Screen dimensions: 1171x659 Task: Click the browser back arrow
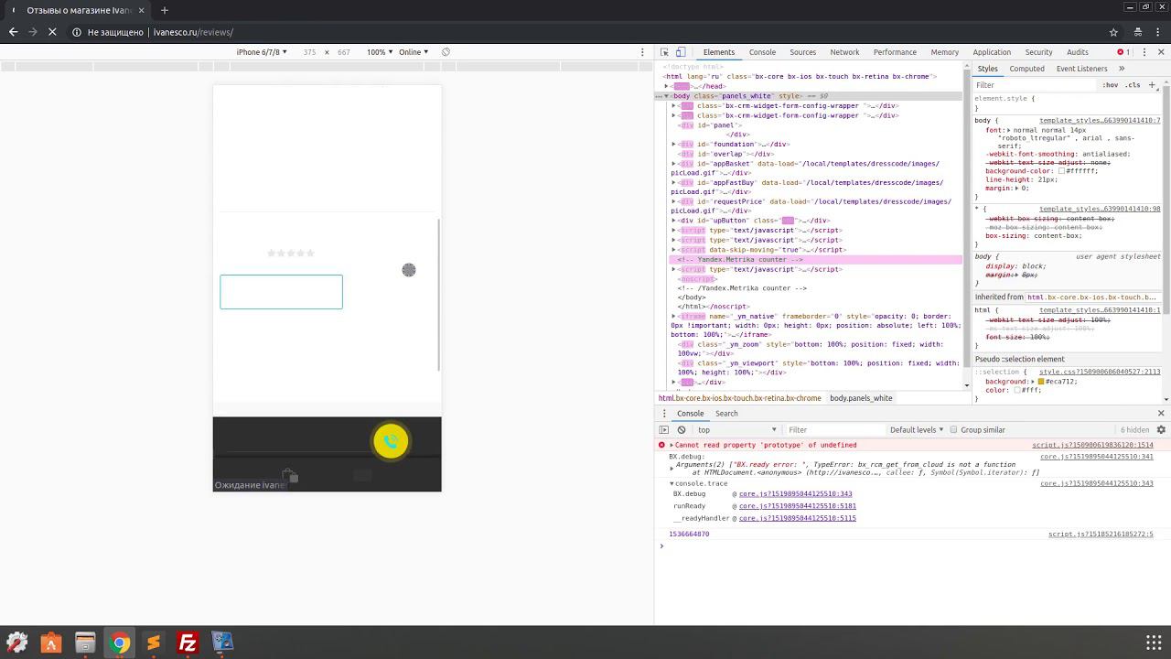pyautogui.click(x=13, y=32)
